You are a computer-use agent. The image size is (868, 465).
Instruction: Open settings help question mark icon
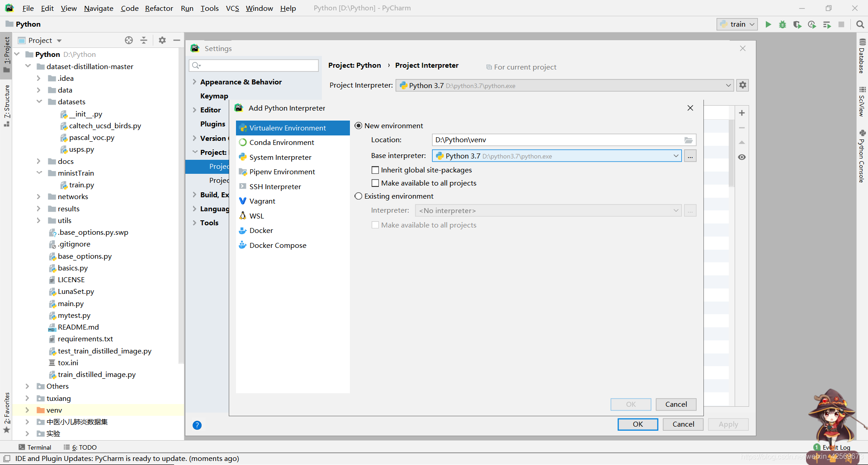pos(197,425)
